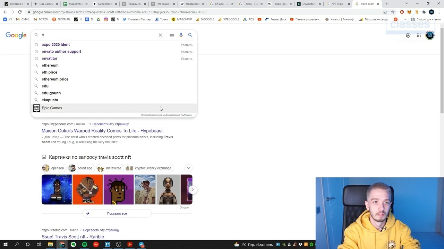
Task: Open Trello from the taskbar
Action: [107, 245]
